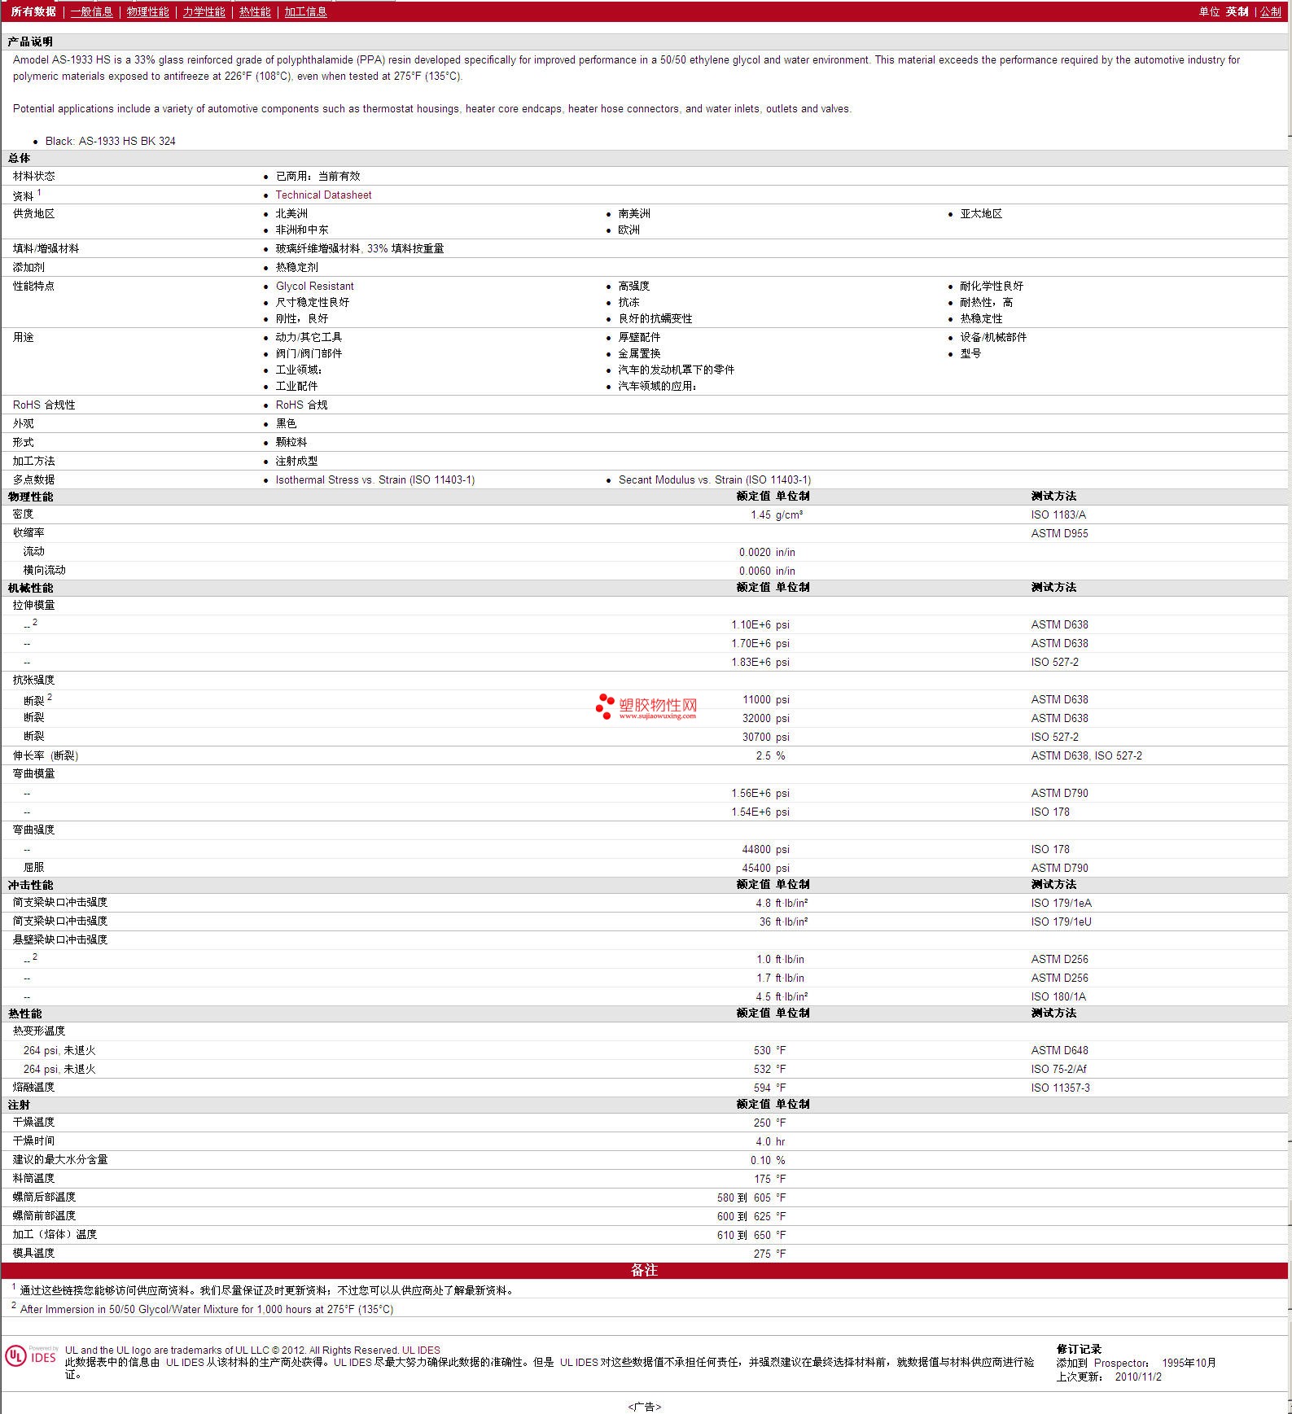This screenshot has height=1414, width=1292.
Task: Switch to the 一般信息 tab
Action: pos(91,11)
